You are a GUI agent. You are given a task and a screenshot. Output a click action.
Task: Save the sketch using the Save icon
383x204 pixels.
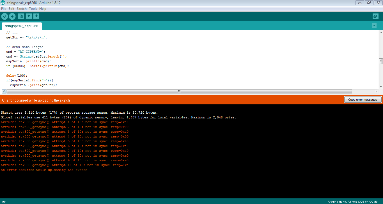pos(36,17)
